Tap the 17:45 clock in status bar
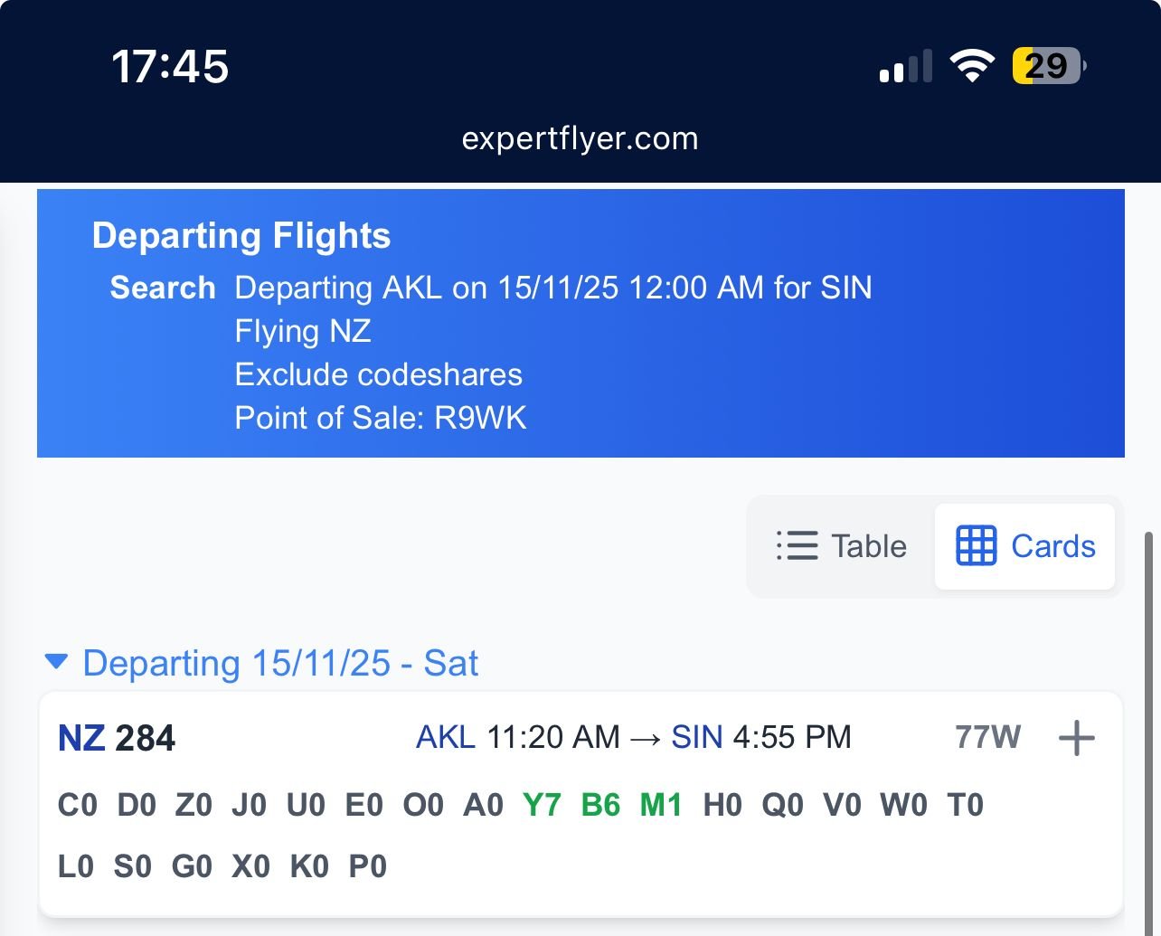1161x936 pixels. tap(170, 66)
